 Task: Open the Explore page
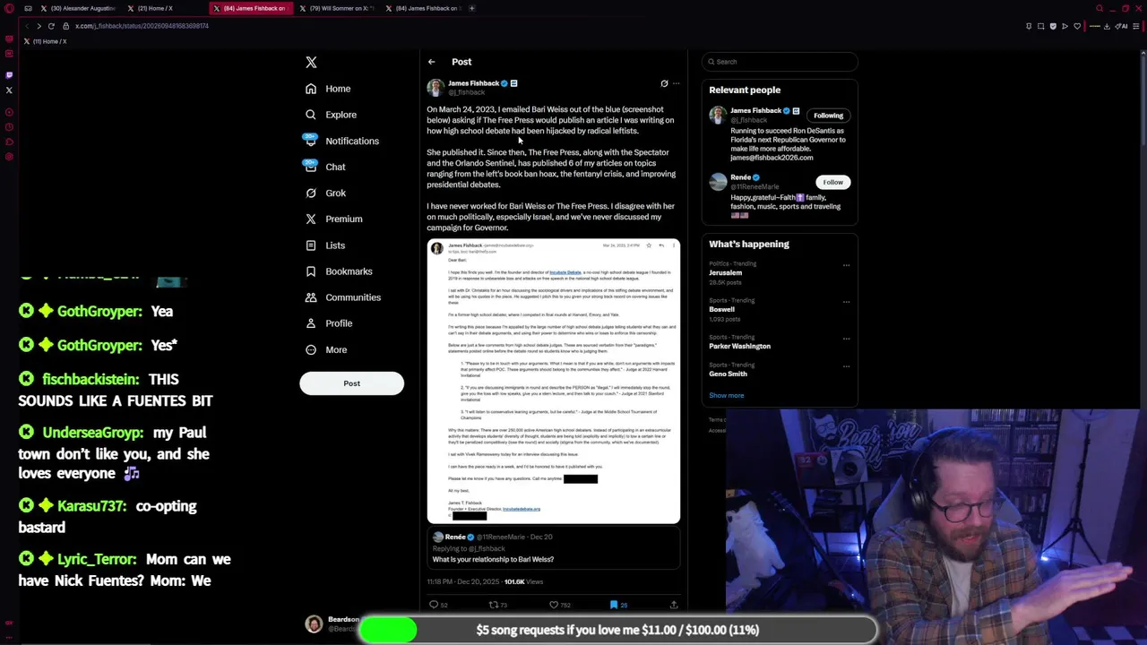pos(331,115)
